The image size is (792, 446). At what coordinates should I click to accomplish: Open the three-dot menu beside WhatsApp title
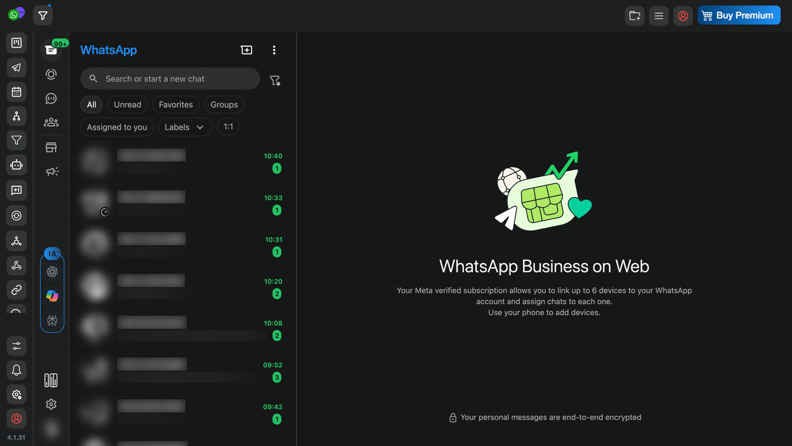(x=274, y=50)
